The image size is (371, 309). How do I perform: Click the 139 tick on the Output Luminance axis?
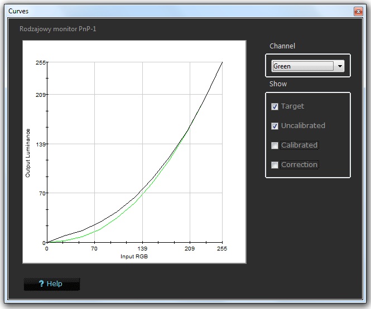click(x=40, y=144)
